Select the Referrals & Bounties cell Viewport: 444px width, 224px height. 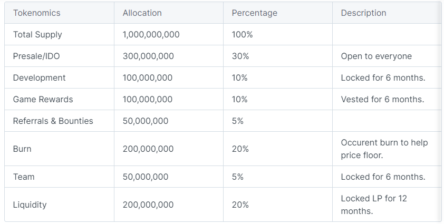coord(53,121)
